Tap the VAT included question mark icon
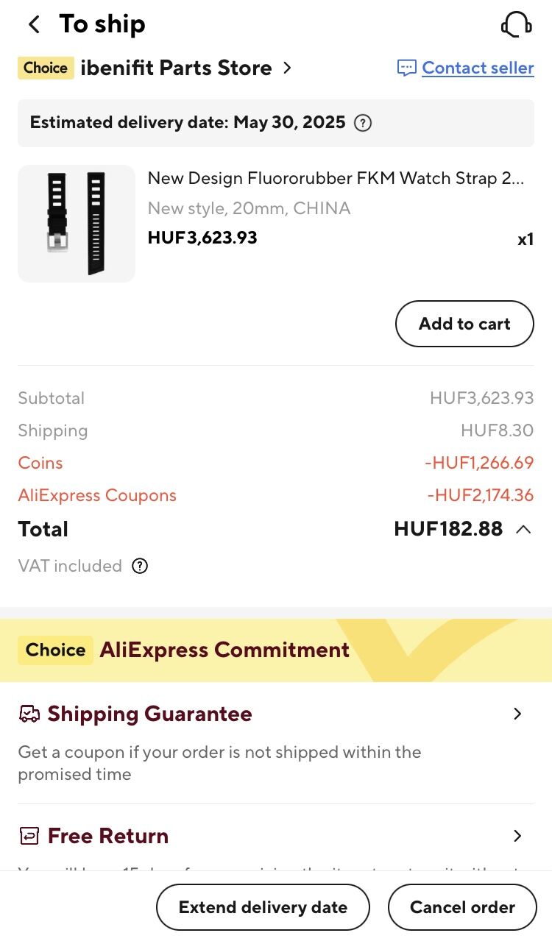 pos(140,566)
